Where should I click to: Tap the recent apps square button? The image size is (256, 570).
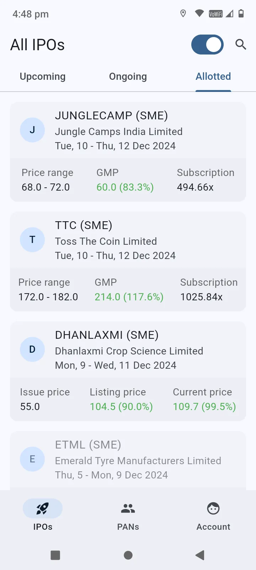coord(55,555)
